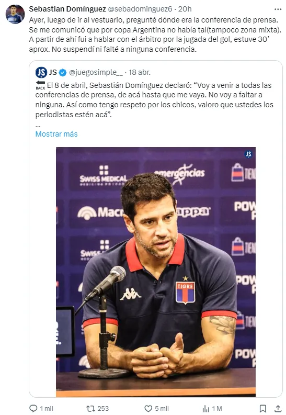Bookmark this tweet
The image size is (286, 415).
click(x=262, y=408)
